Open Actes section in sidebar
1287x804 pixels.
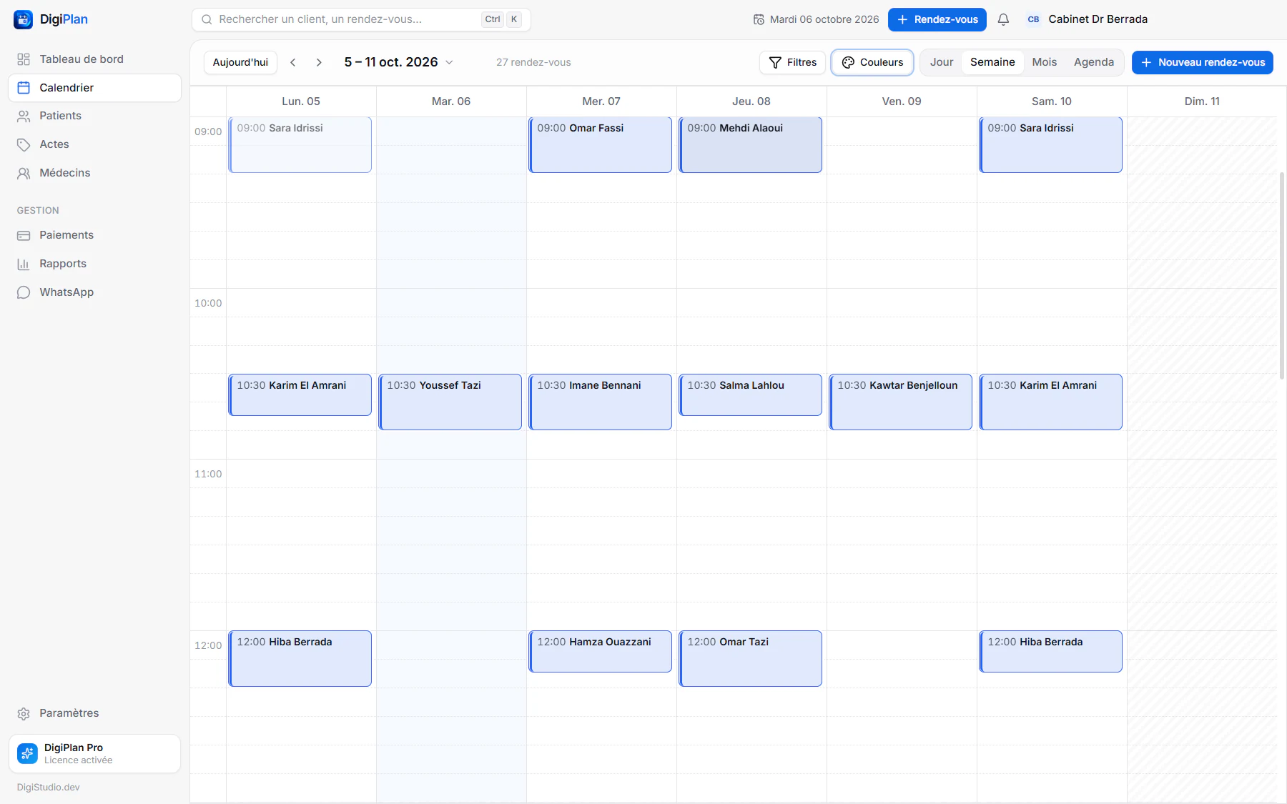pos(94,144)
